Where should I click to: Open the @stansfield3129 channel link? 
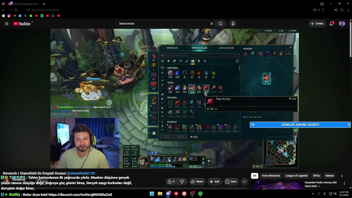pyautogui.click(x=81, y=173)
